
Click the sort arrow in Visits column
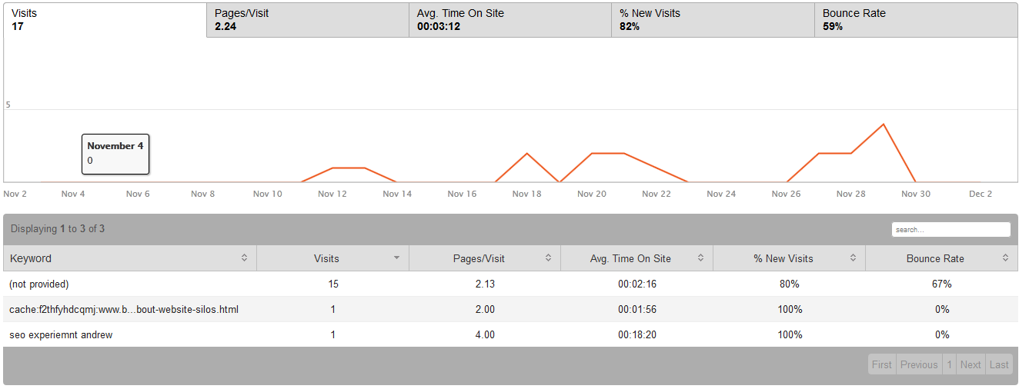396,258
